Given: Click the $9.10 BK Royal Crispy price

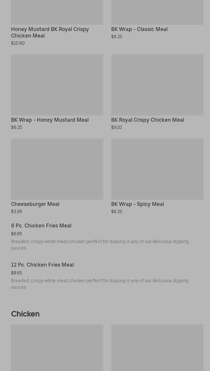Looking at the screenshot, I should click(x=116, y=128).
